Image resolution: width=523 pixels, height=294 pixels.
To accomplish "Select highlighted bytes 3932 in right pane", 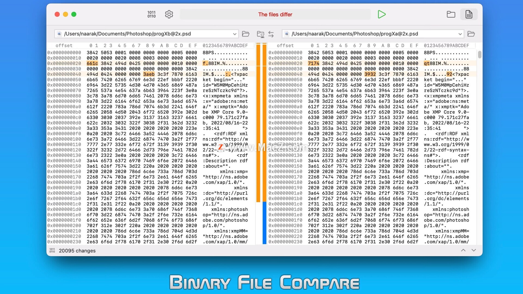I will coord(370,74).
